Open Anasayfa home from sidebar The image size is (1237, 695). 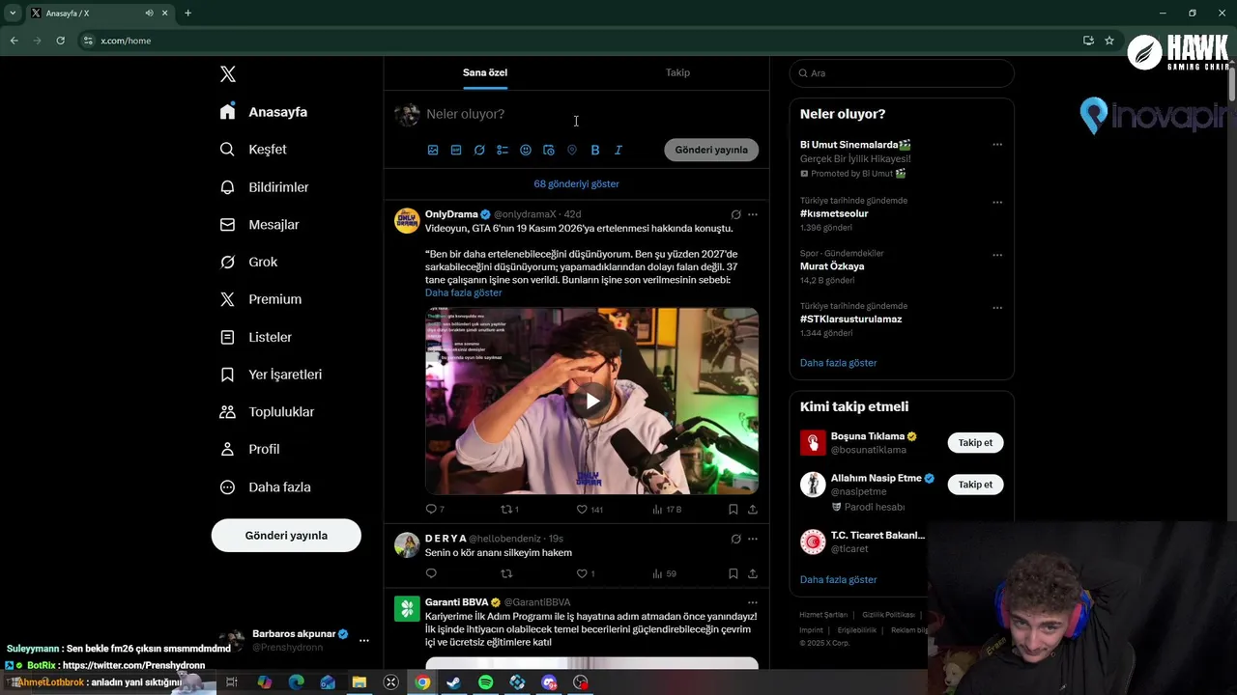[264, 112]
